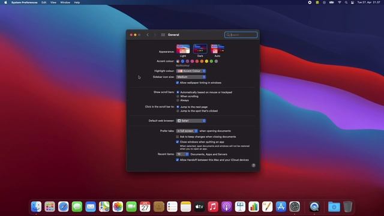This screenshot has width=384, height=216.
Task: Launch Keynote from the Dock
Action: click(x=240, y=206)
